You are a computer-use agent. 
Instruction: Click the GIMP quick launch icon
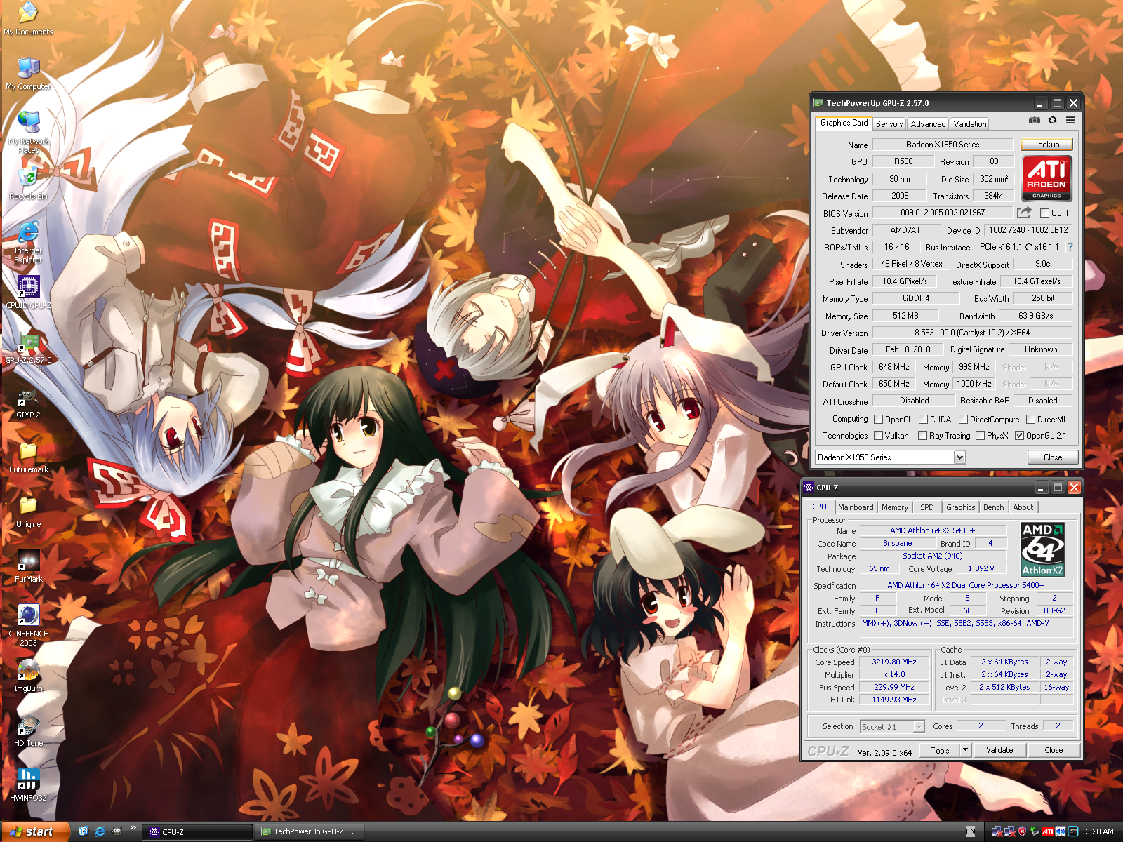click(117, 831)
